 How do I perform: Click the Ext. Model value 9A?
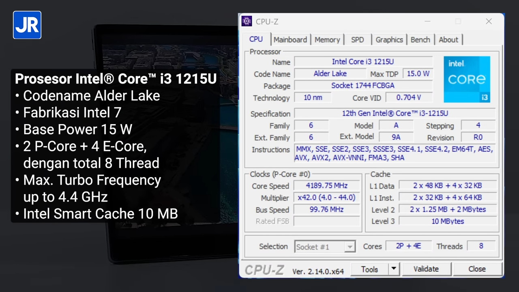396,137
